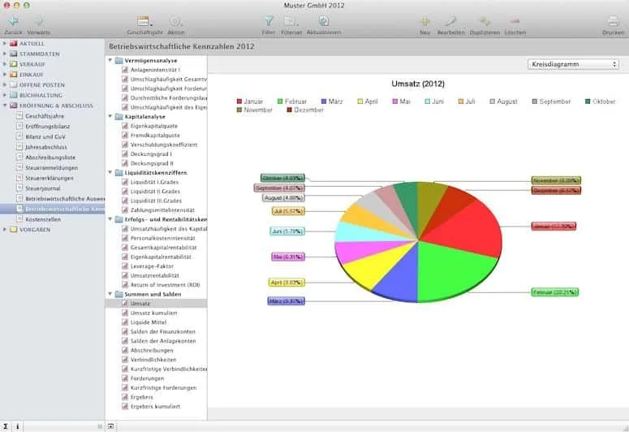Select Geschäftsjahre in the sidebar
The height and width of the screenshot is (432, 629).
pos(45,116)
